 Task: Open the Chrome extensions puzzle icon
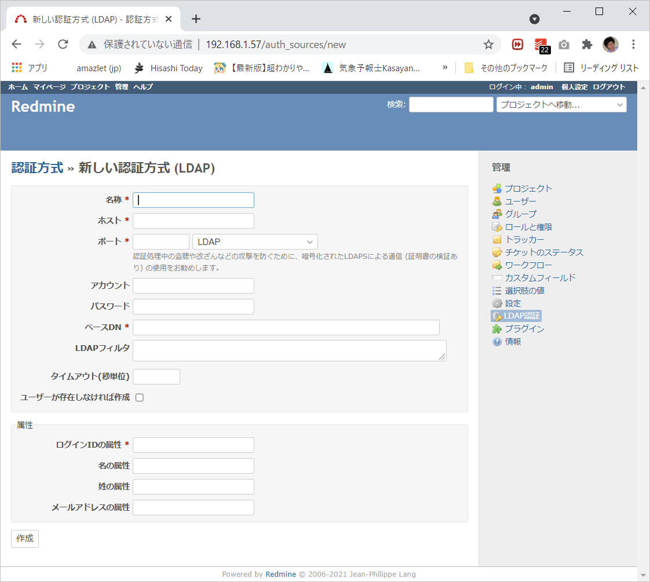click(587, 45)
